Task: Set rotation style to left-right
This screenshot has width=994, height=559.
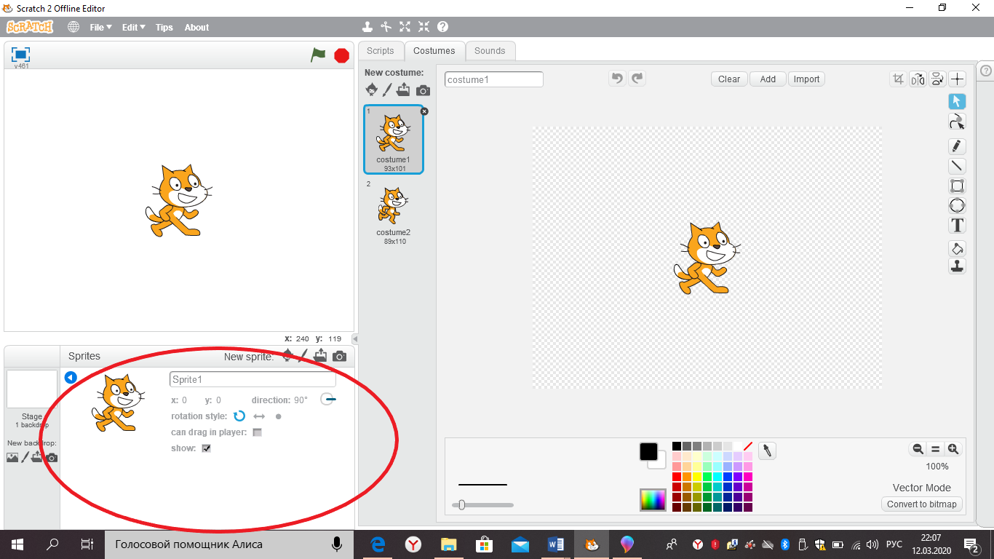Action: coord(259,416)
